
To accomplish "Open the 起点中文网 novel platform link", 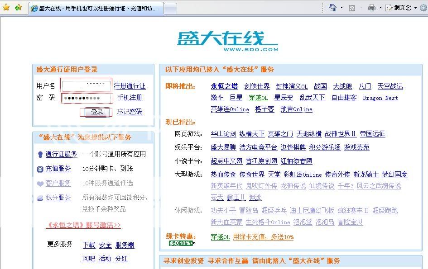I will tap(226, 161).
